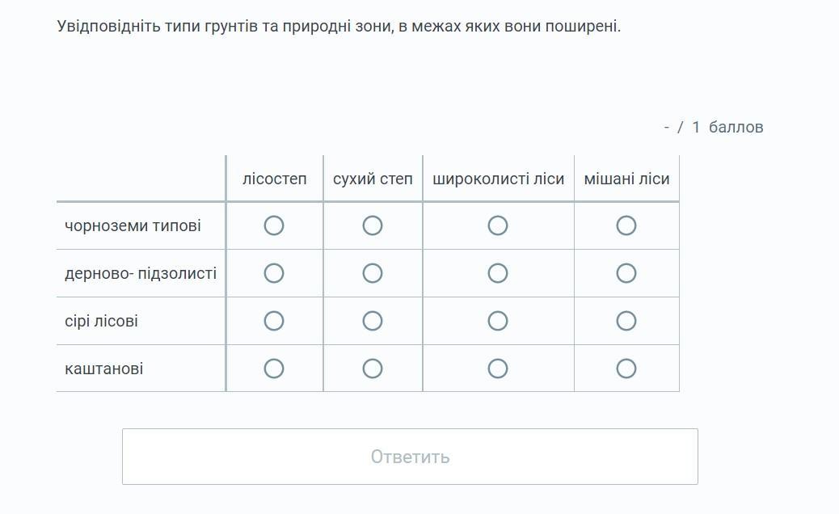This screenshot has width=839, height=514.
Task: Pick широколисті ліси for каштанові
Action: point(498,369)
